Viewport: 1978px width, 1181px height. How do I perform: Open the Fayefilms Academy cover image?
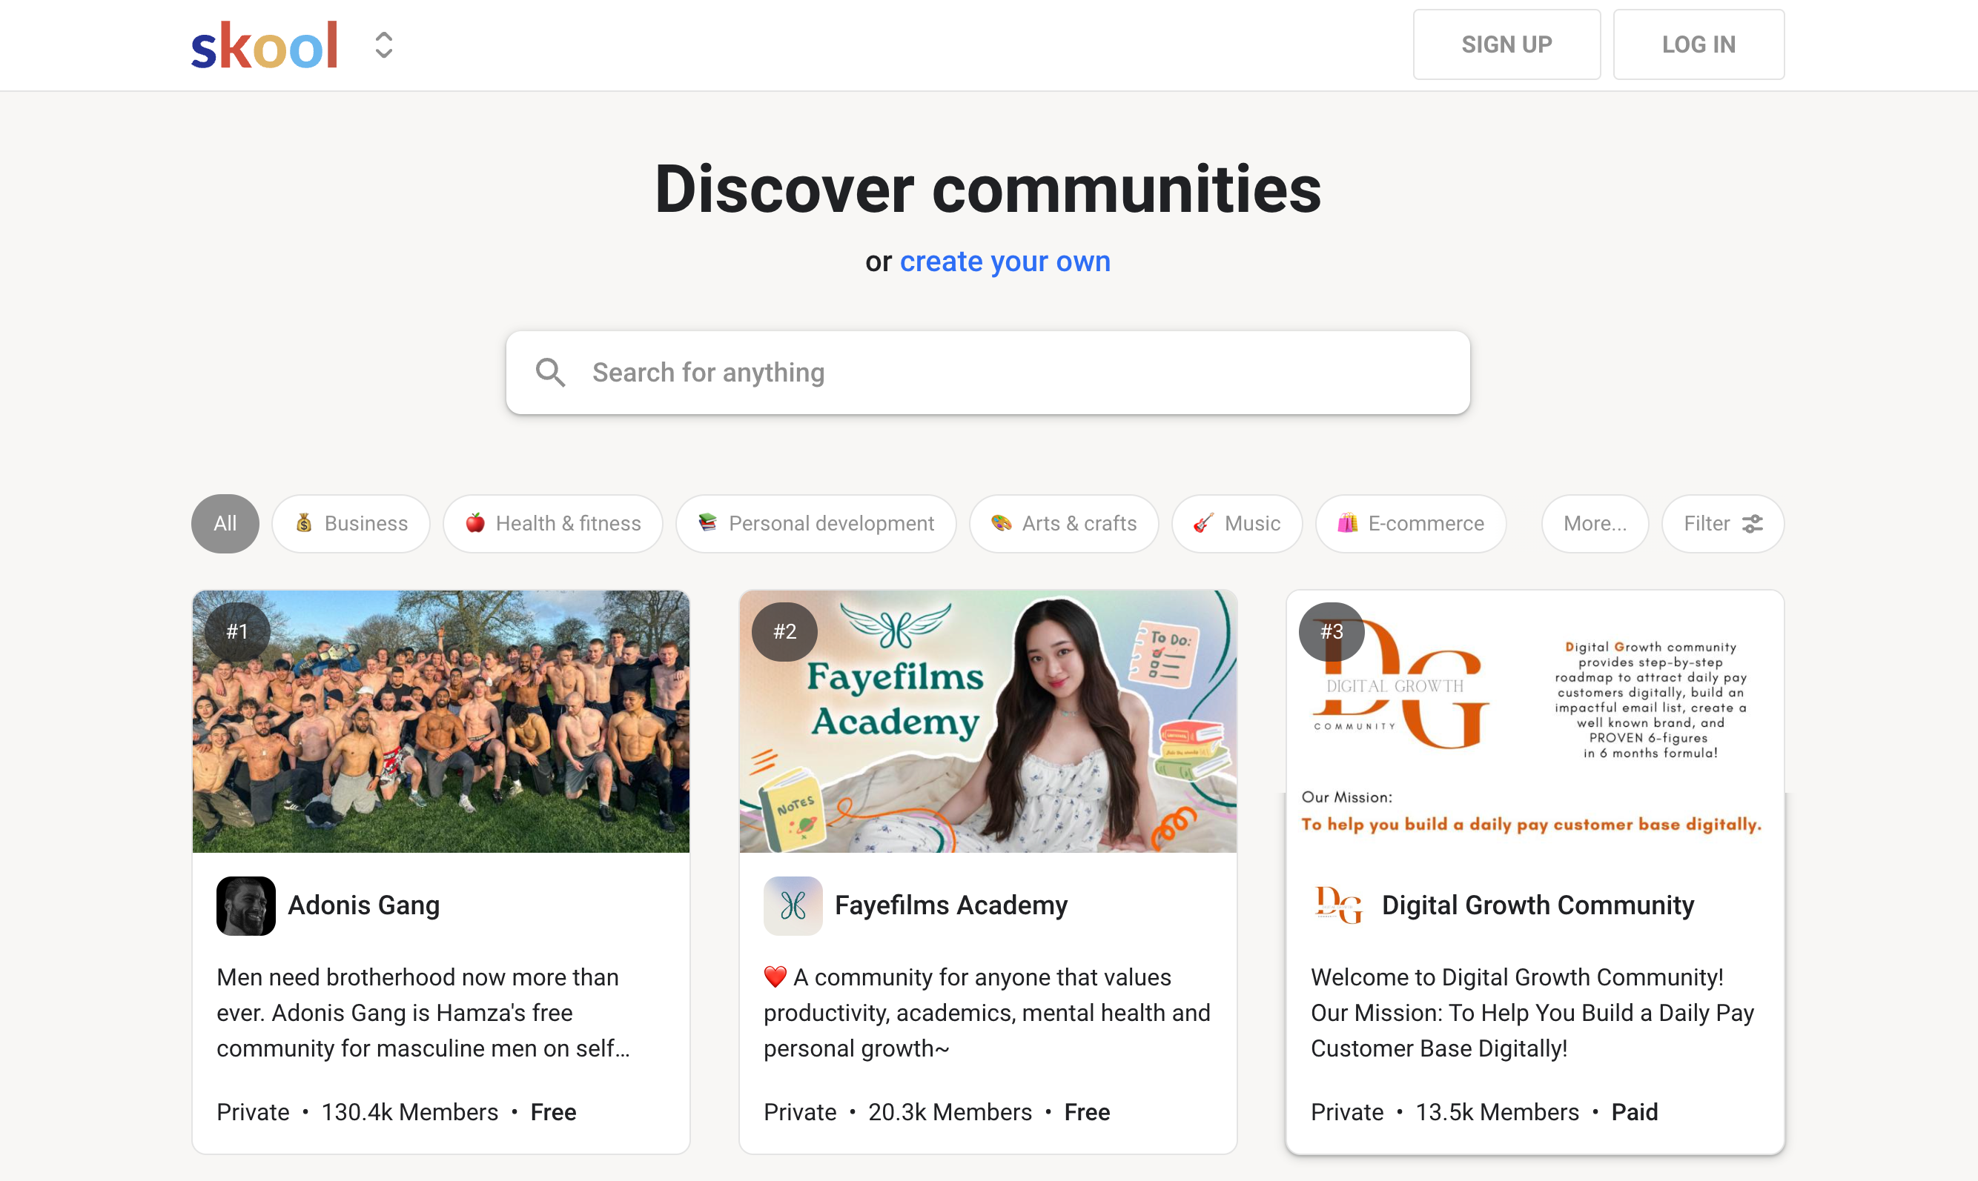tap(988, 721)
